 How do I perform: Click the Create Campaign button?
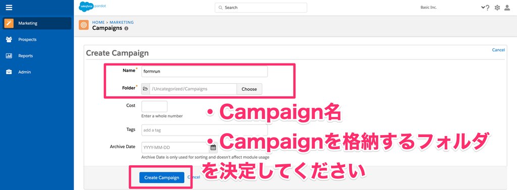pyautogui.click(x=162, y=177)
